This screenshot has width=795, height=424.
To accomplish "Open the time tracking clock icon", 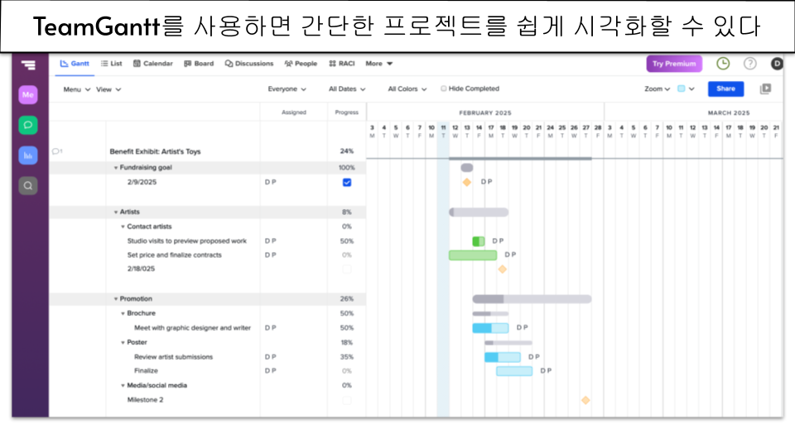I will [723, 64].
